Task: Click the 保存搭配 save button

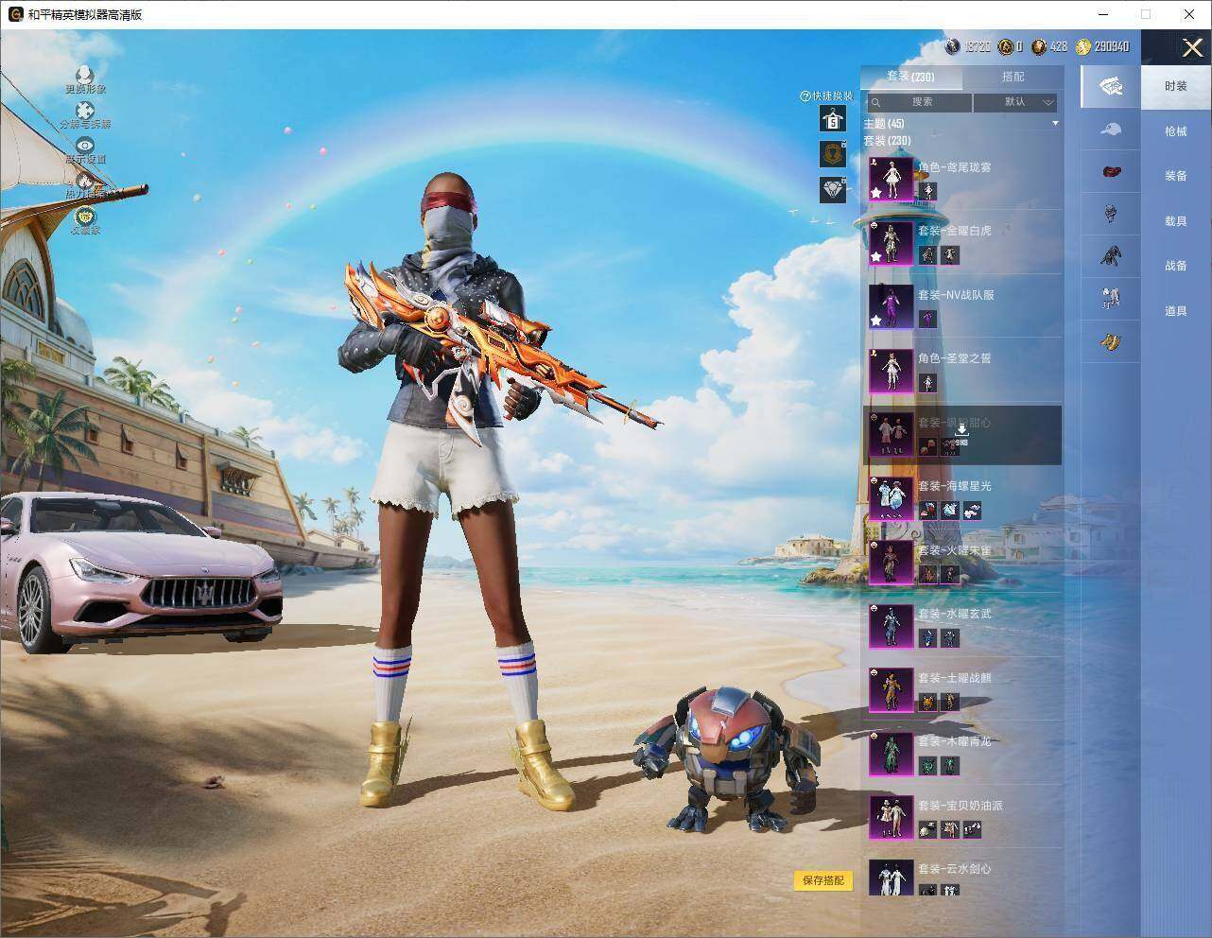Action: coord(823,880)
